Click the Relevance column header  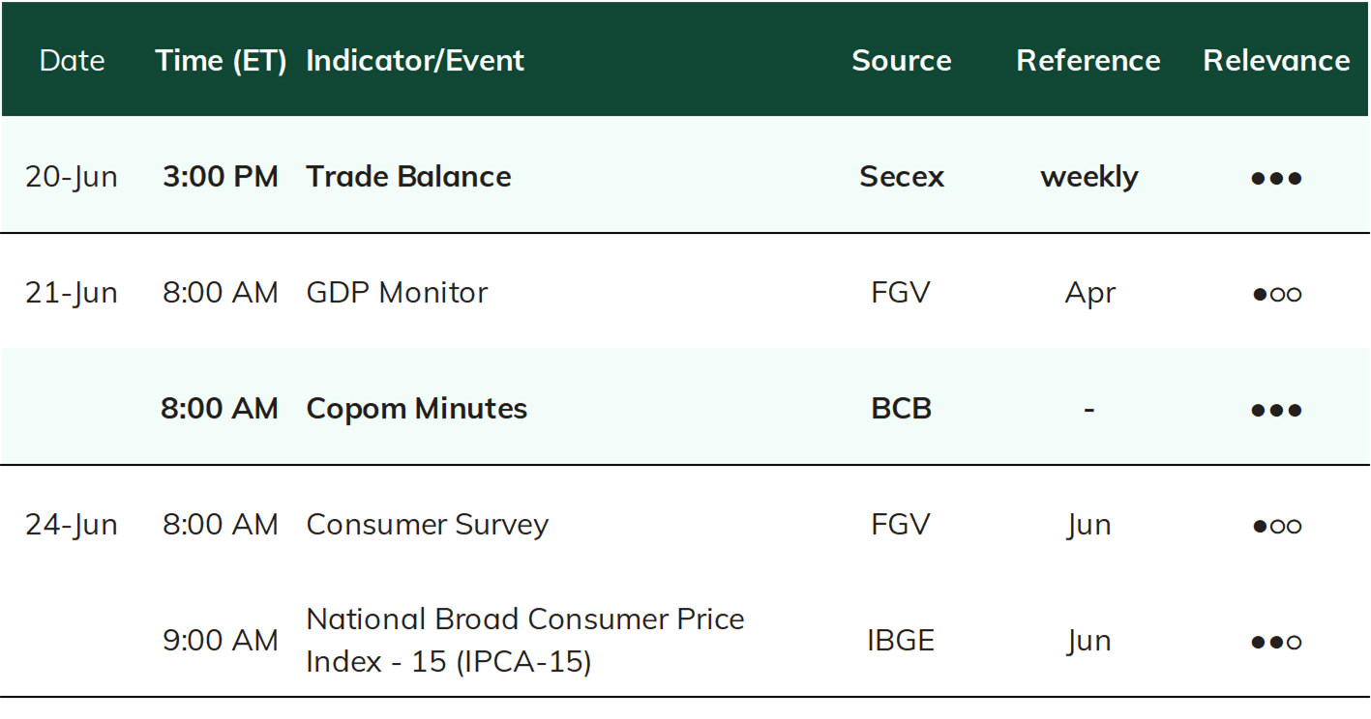(x=1276, y=60)
